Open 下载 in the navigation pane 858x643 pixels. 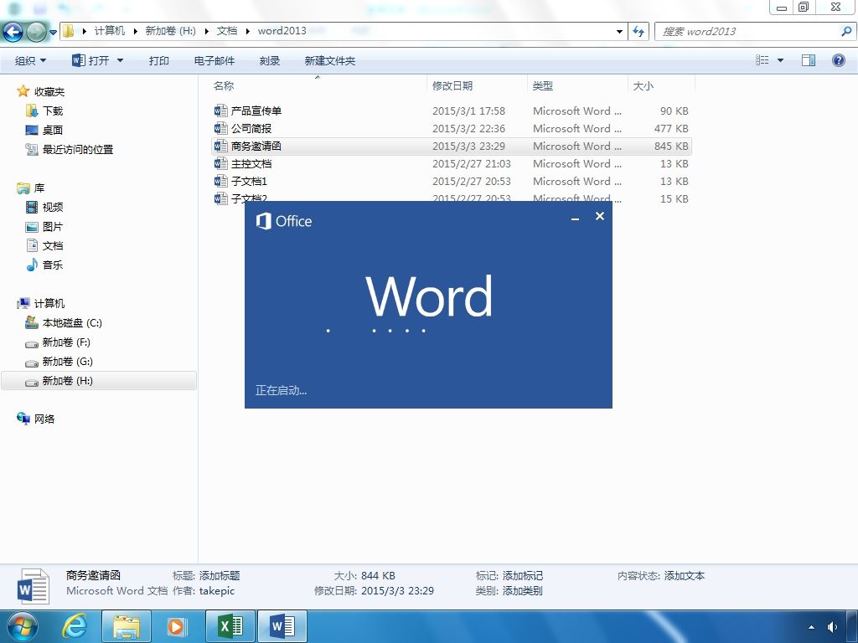(53, 111)
